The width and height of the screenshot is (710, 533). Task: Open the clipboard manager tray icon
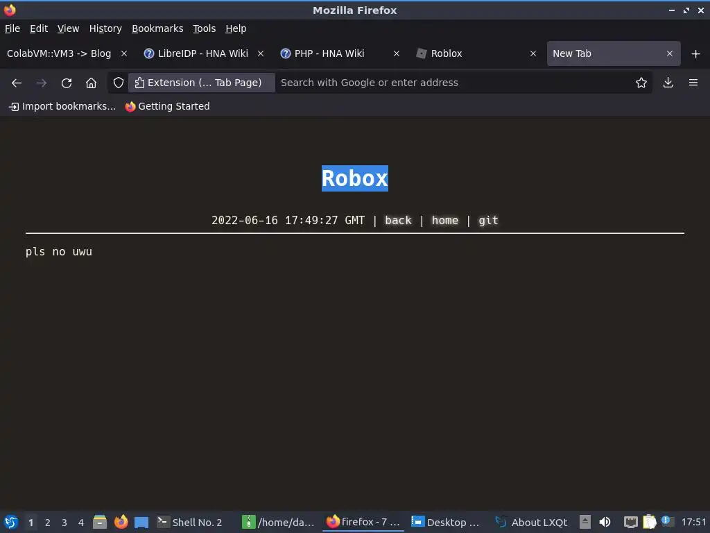point(649,522)
